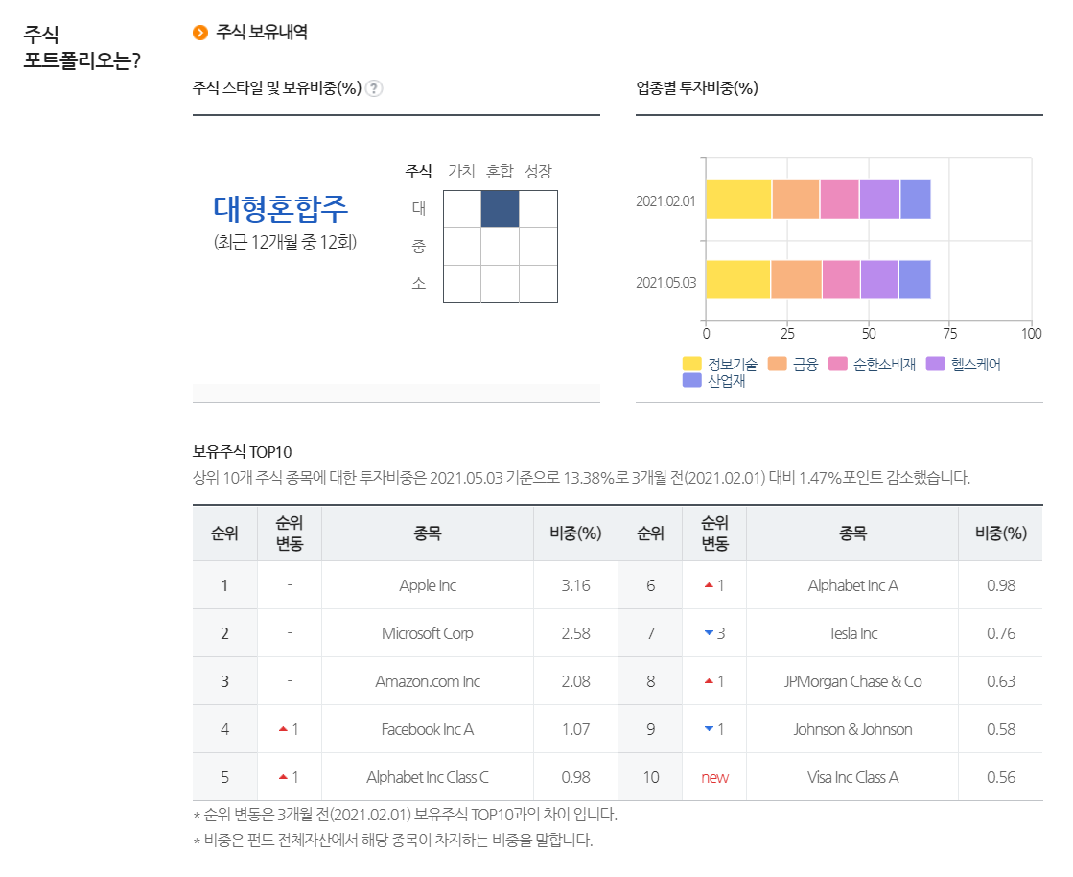Image resolution: width=1073 pixels, height=877 pixels.
Task: Click the 주식 포트폴리오는? sidebar title
Action: 82,47
